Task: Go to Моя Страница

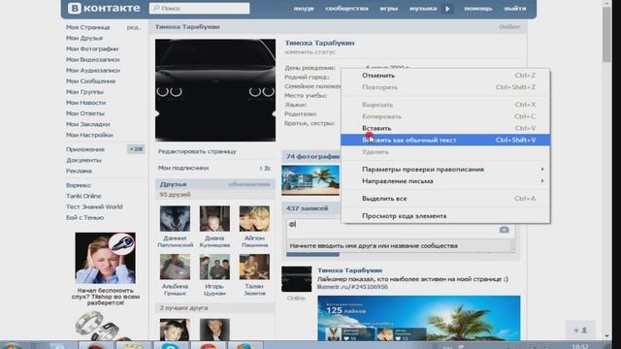Action: click(x=88, y=27)
